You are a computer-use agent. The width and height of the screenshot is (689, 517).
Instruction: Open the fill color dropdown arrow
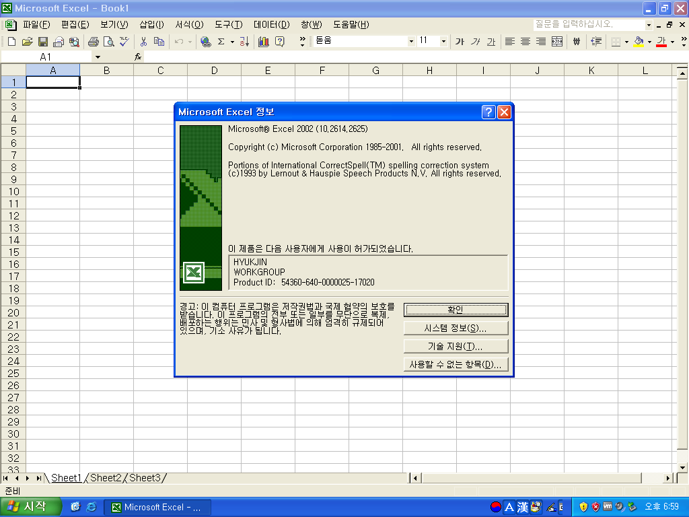649,42
